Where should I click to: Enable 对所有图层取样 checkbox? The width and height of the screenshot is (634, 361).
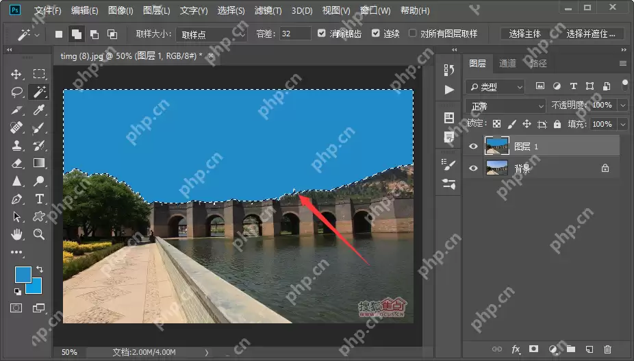(412, 34)
